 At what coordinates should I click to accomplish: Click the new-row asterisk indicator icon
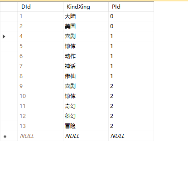[x=5, y=137]
